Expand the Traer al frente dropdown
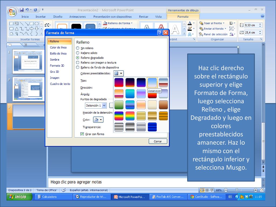 (224, 23)
